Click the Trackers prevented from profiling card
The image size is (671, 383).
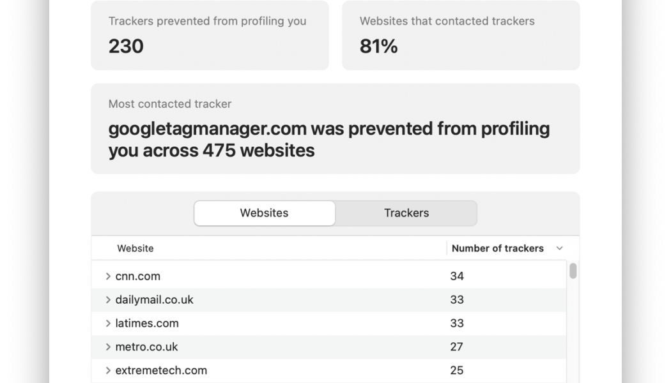click(x=210, y=35)
